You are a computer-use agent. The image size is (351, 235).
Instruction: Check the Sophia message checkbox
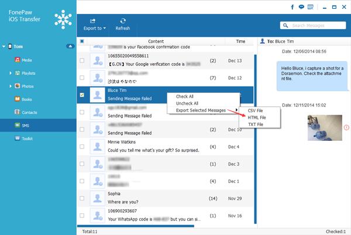[82, 198]
